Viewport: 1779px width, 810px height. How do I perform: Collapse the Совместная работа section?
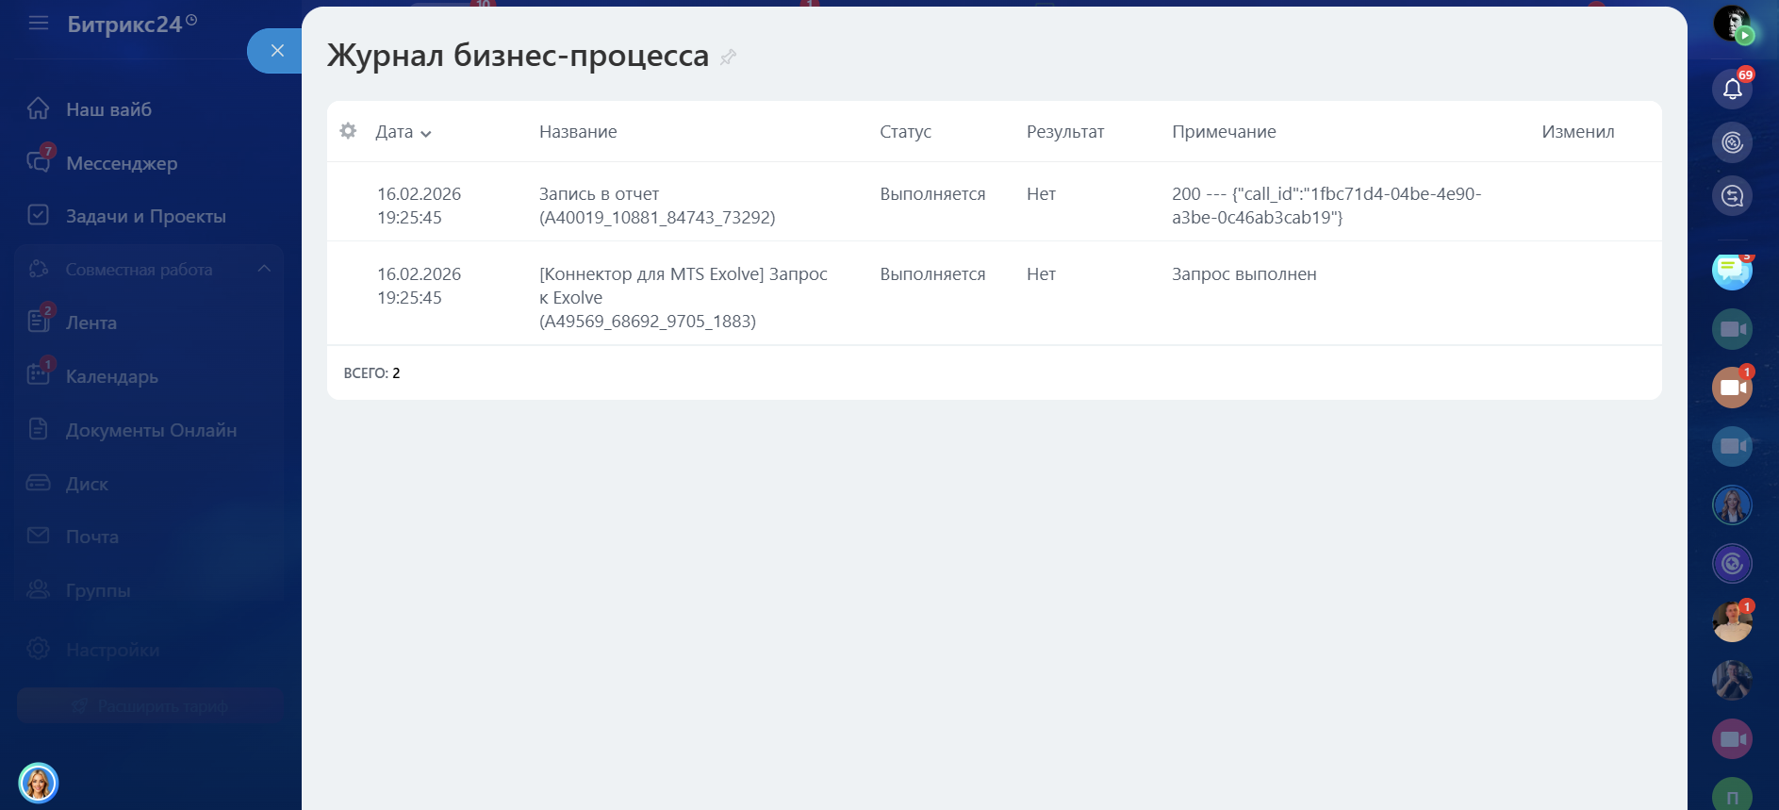264,270
